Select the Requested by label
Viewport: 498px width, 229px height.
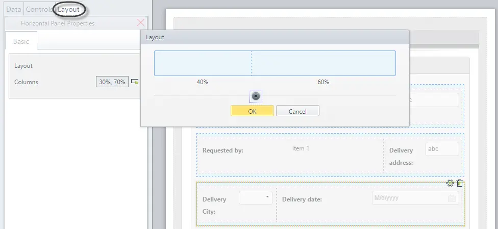click(223, 150)
